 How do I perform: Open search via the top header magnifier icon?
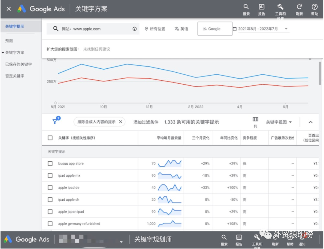(246, 7)
